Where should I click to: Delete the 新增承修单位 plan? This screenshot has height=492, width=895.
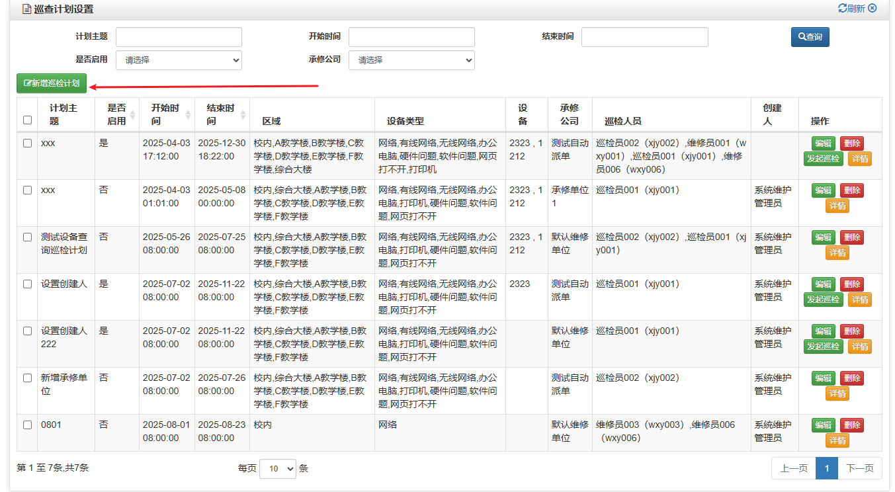click(x=852, y=378)
